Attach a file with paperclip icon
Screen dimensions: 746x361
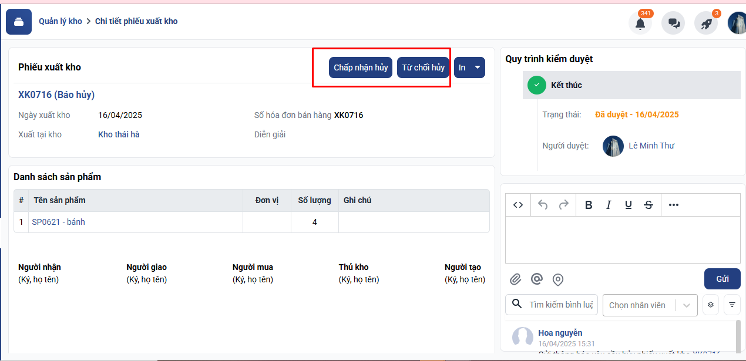515,279
